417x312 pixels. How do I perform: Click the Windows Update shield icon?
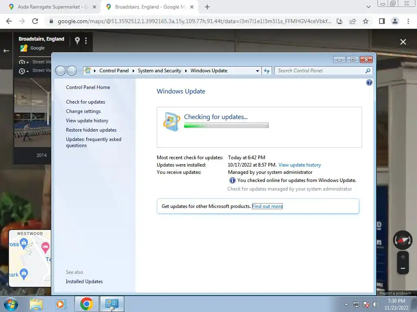coord(171,121)
